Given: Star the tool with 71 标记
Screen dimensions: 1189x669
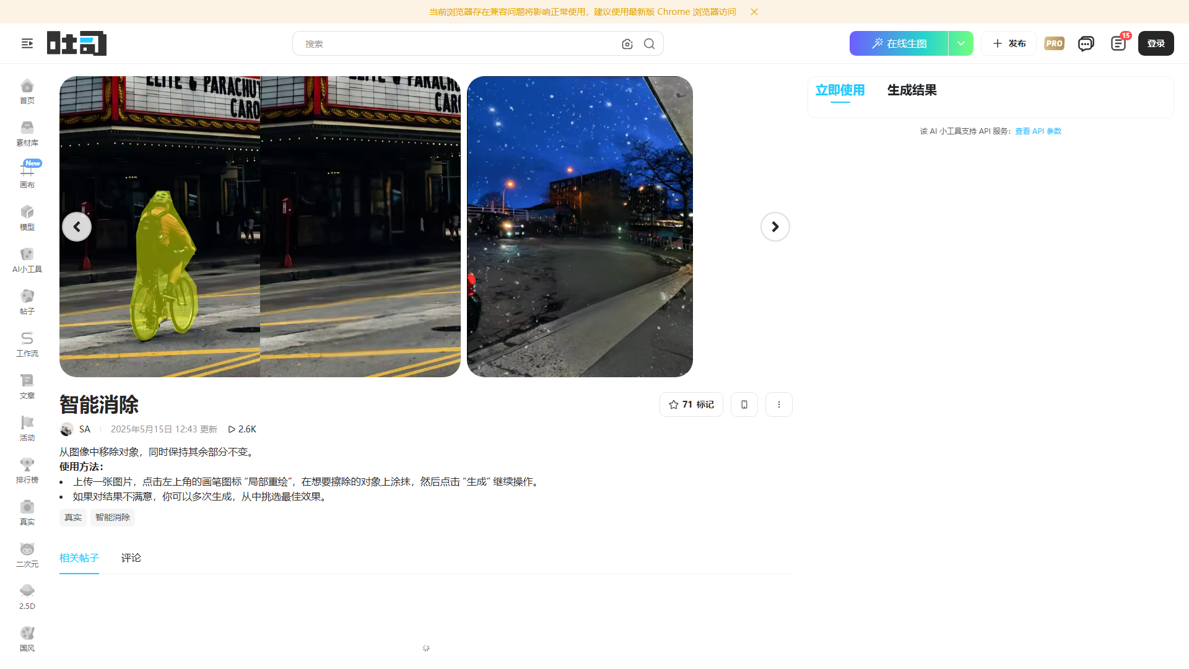Looking at the screenshot, I should coord(691,404).
